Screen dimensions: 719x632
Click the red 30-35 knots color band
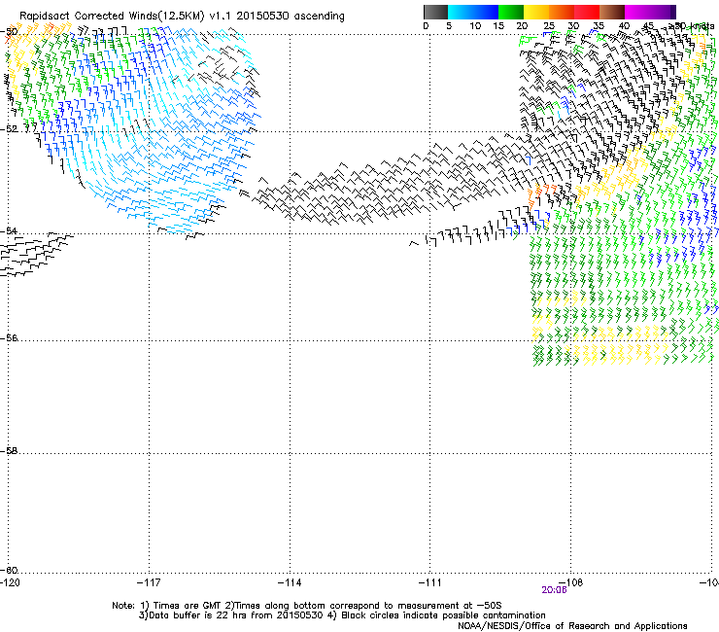(587, 12)
